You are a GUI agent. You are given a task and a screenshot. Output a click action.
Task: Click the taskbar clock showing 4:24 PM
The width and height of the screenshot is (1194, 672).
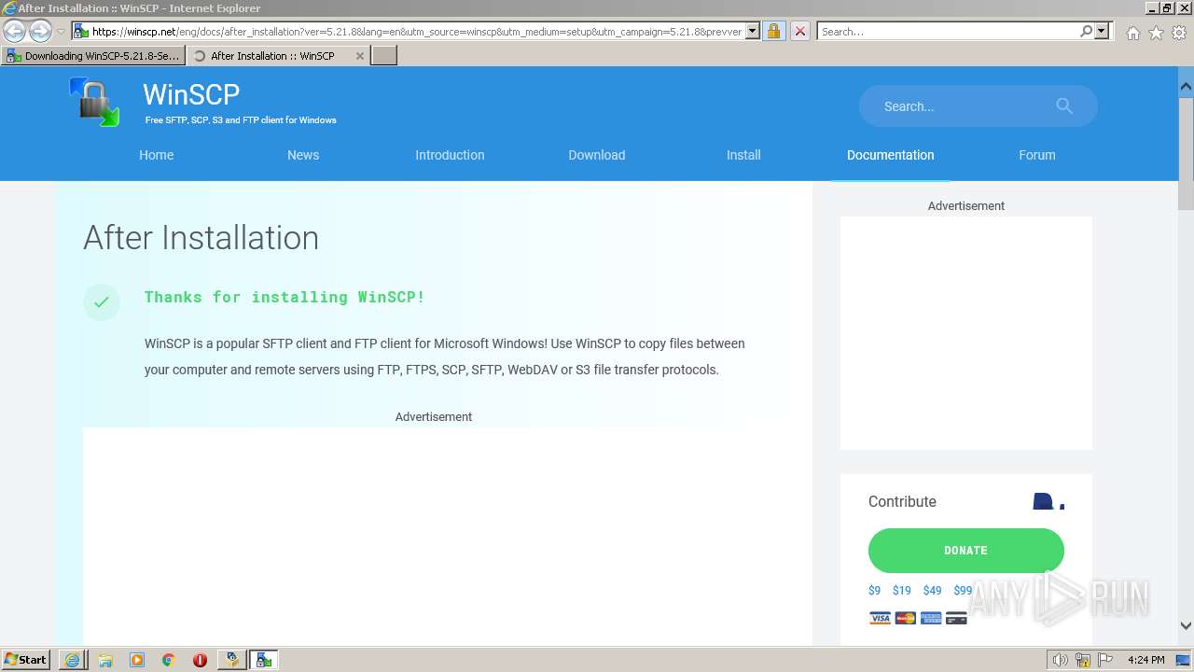tap(1145, 660)
